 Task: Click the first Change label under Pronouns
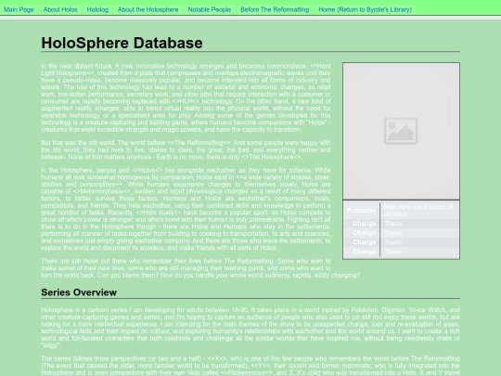[365, 223]
